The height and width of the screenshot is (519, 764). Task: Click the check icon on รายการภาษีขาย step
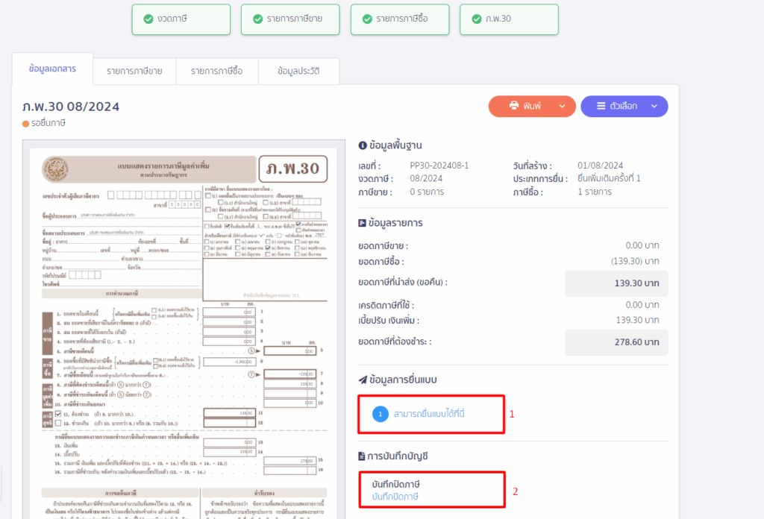[x=258, y=19]
